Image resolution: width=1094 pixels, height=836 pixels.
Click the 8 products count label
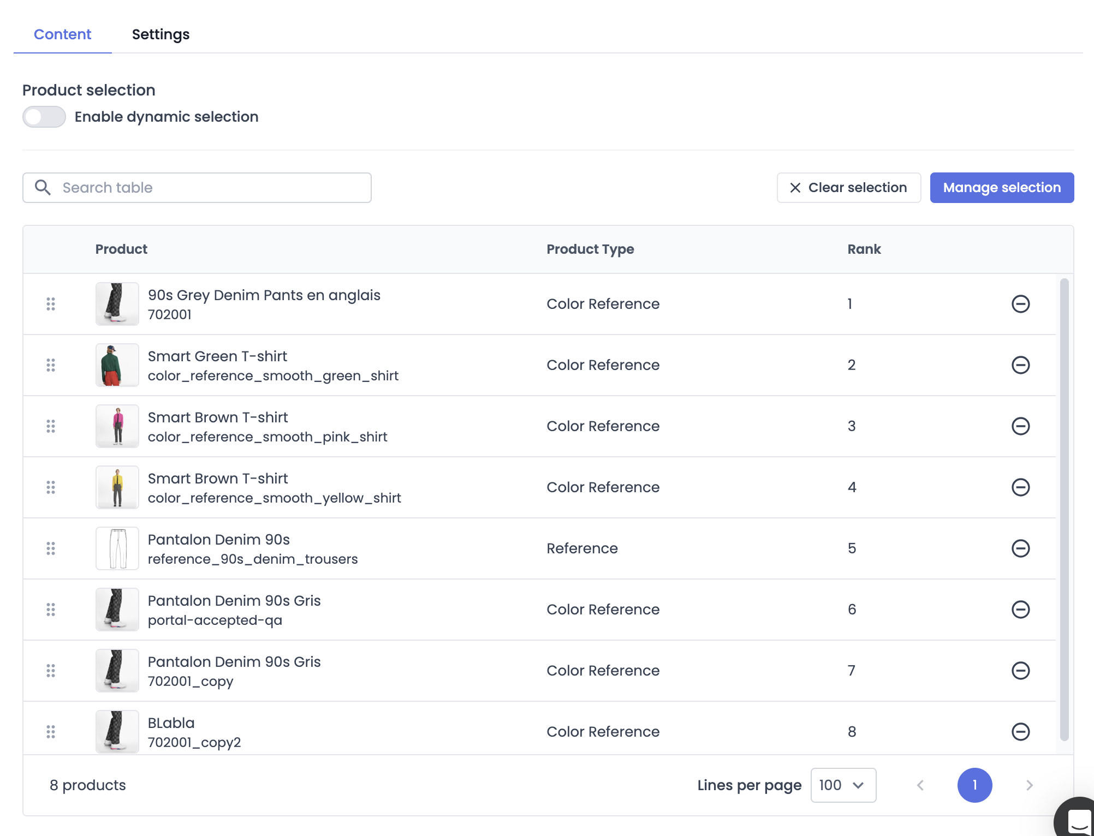(88, 785)
